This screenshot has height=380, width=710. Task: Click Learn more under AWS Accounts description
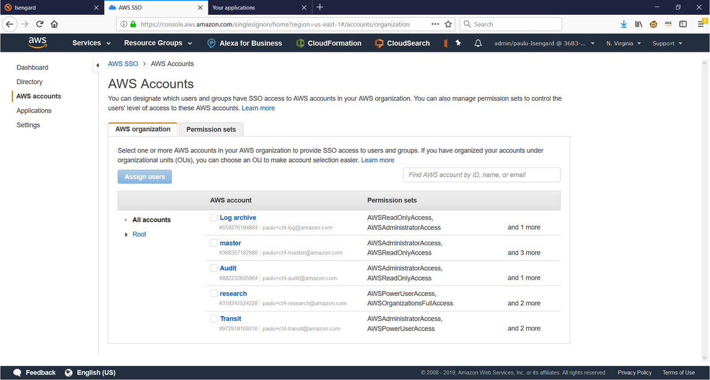[258, 108]
